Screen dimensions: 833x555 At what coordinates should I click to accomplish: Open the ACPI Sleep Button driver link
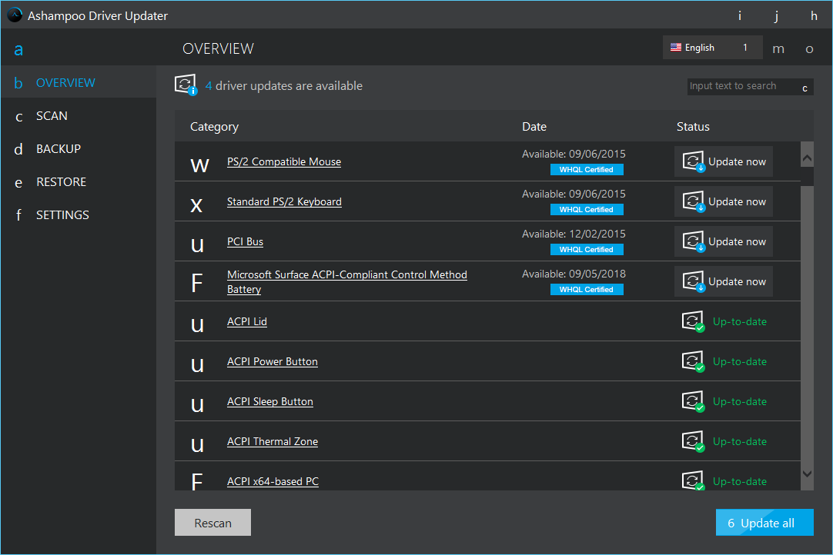270,402
